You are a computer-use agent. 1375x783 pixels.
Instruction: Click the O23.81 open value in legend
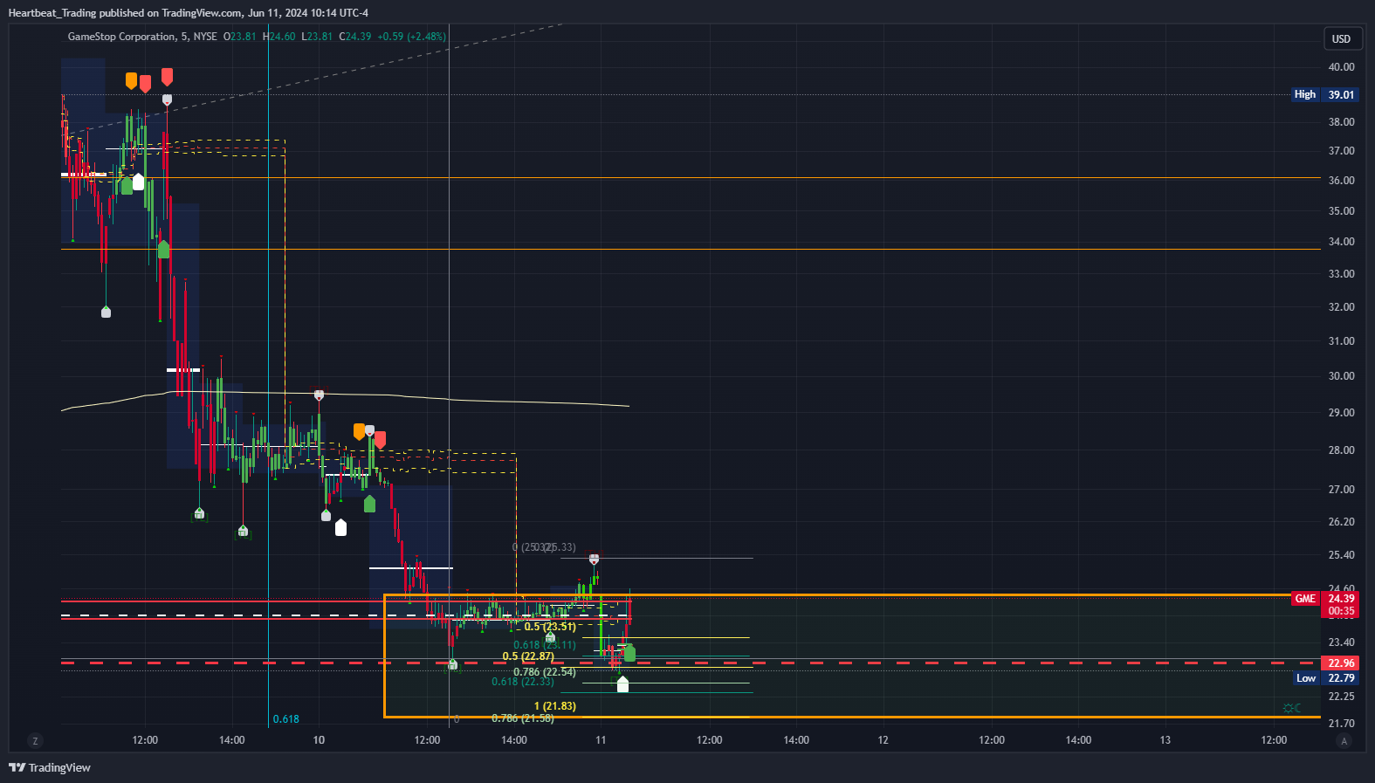(x=240, y=37)
